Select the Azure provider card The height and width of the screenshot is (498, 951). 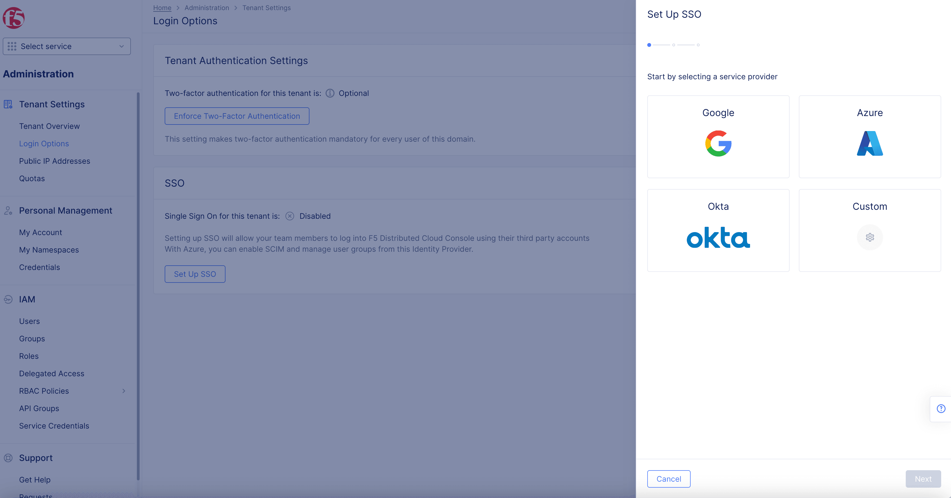[x=870, y=137]
